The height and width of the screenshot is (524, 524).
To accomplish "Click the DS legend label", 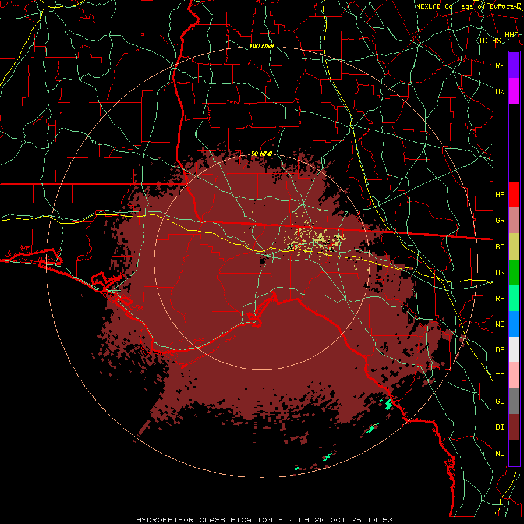I will 500,350.
